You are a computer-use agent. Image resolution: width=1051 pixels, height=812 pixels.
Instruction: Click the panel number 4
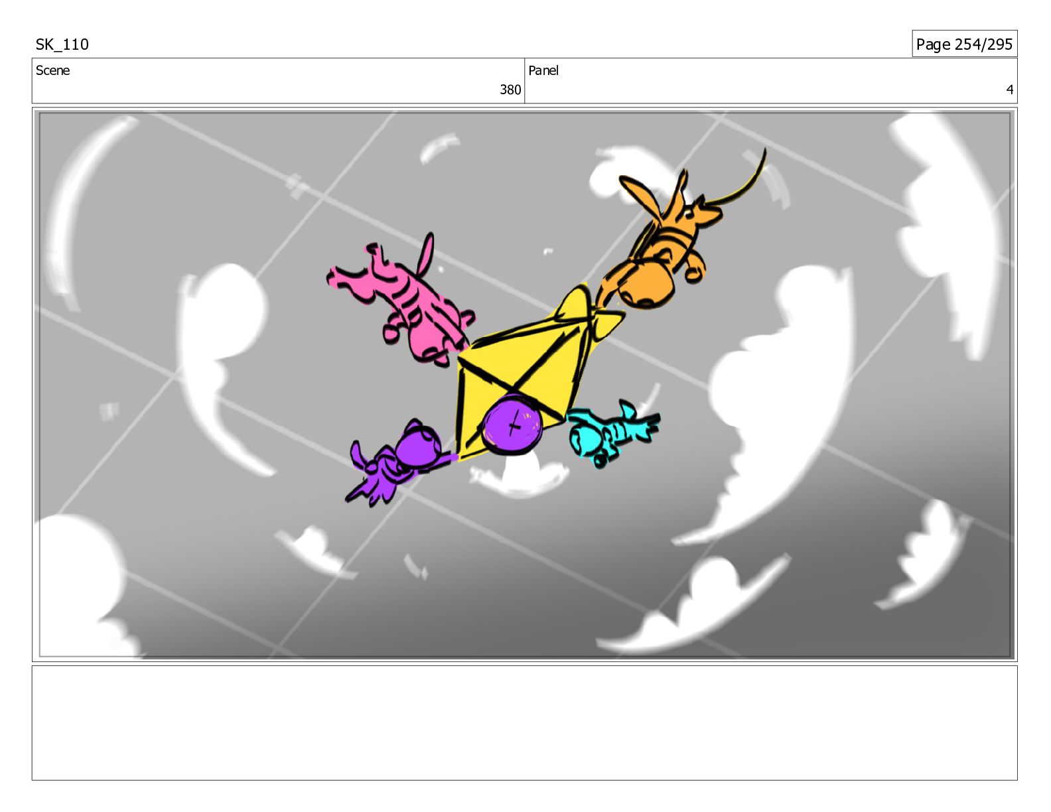pos(1009,90)
